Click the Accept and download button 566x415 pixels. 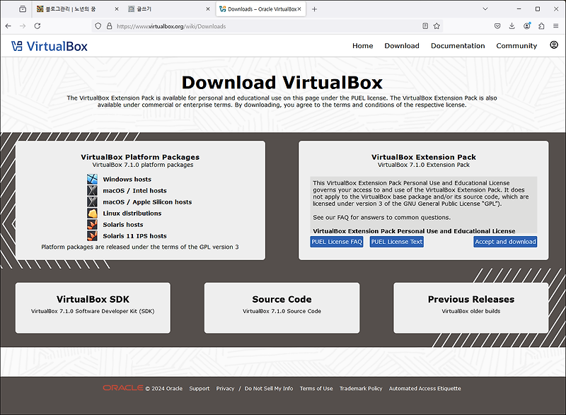505,242
